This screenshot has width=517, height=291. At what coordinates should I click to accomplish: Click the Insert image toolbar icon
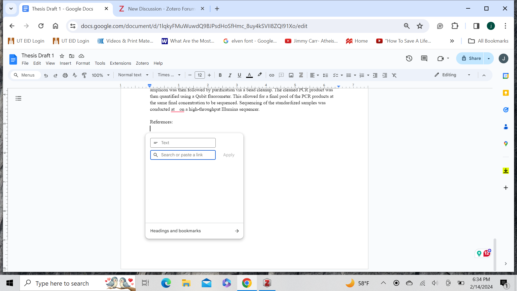(291, 75)
